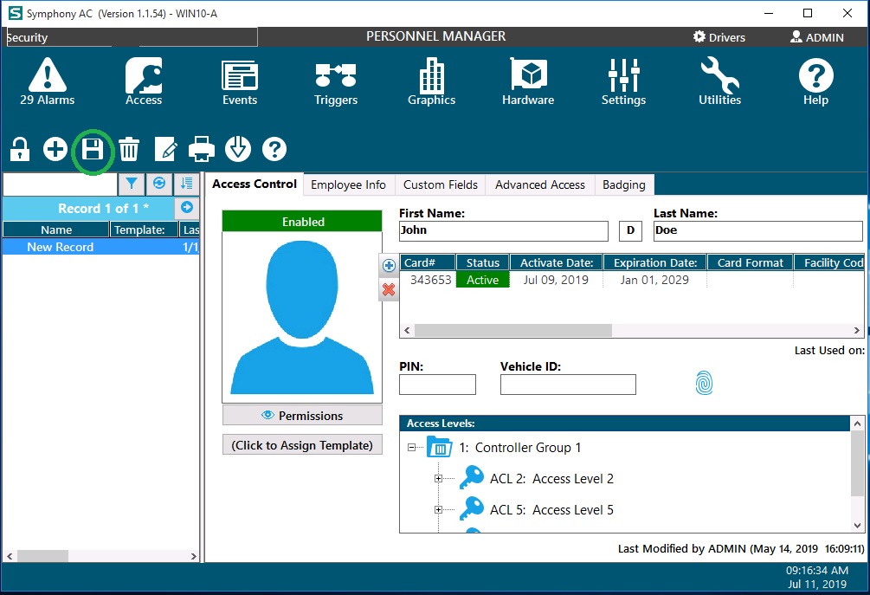
Task: Click the Jul 09, 2019 activate date
Action: (556, 280)
